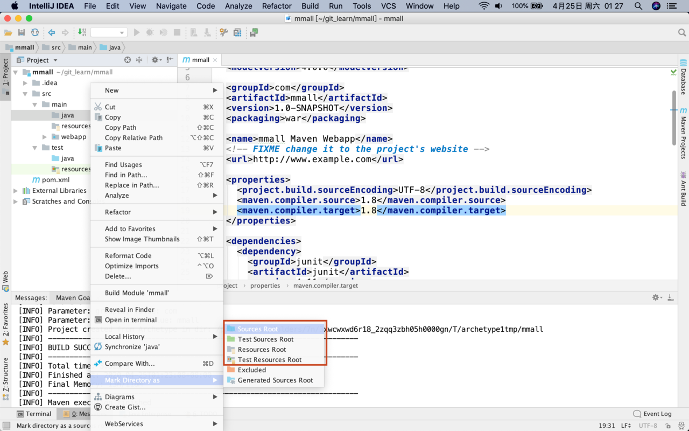Open the run configuration dropdown
Screen dimensions: 689x431
click(109, 33)
